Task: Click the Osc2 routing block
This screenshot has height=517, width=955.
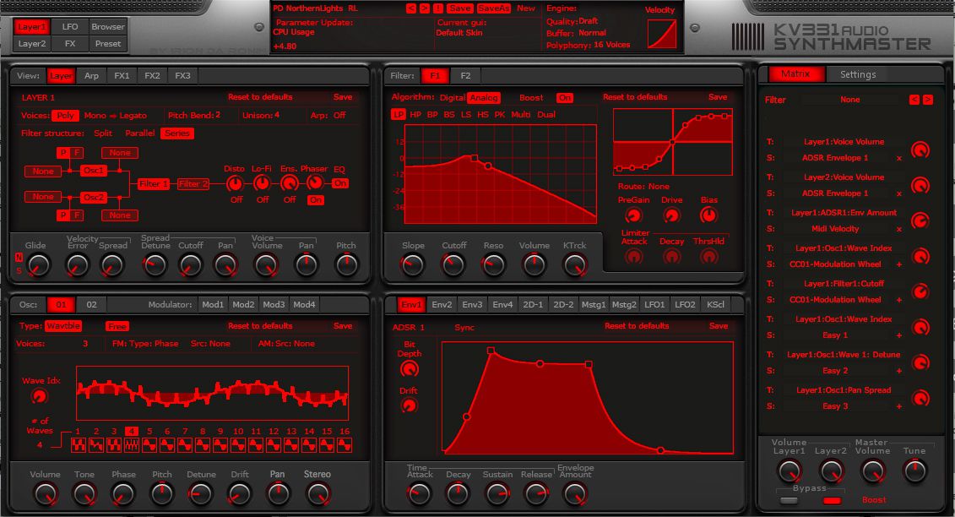Action: click(94, 198)
